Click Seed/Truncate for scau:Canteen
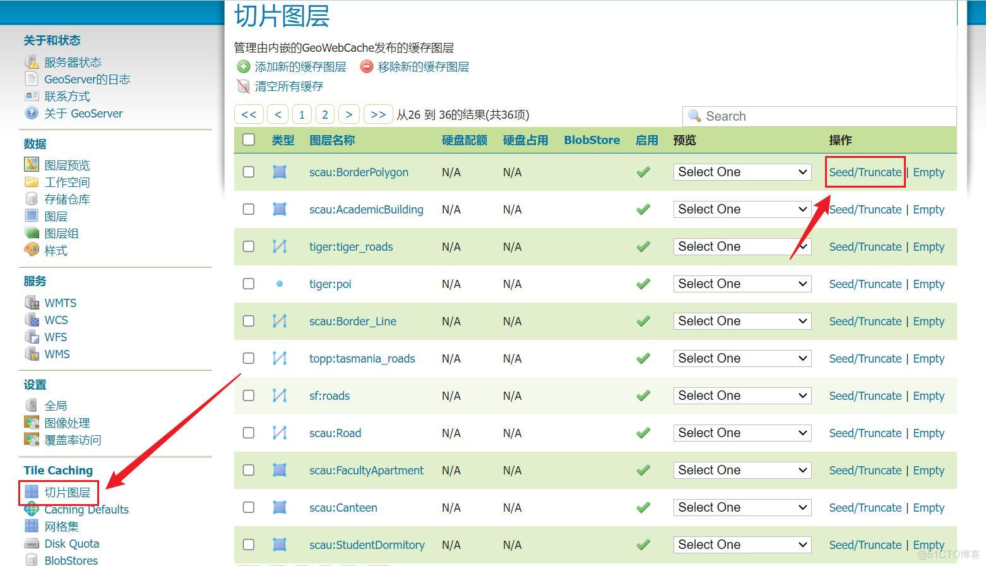Viewport: 986px width, 566px height. tap(865, 507)
